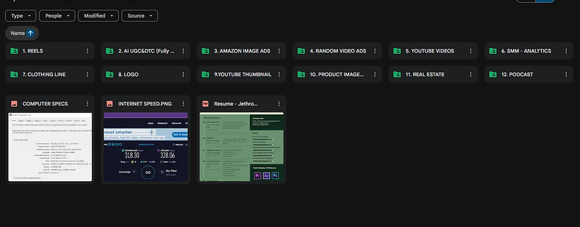Click the 4. RANDOM VIDEO ADS folder icon
The width and height of the screenshot is (580, 227).
[x=301, y=51]
